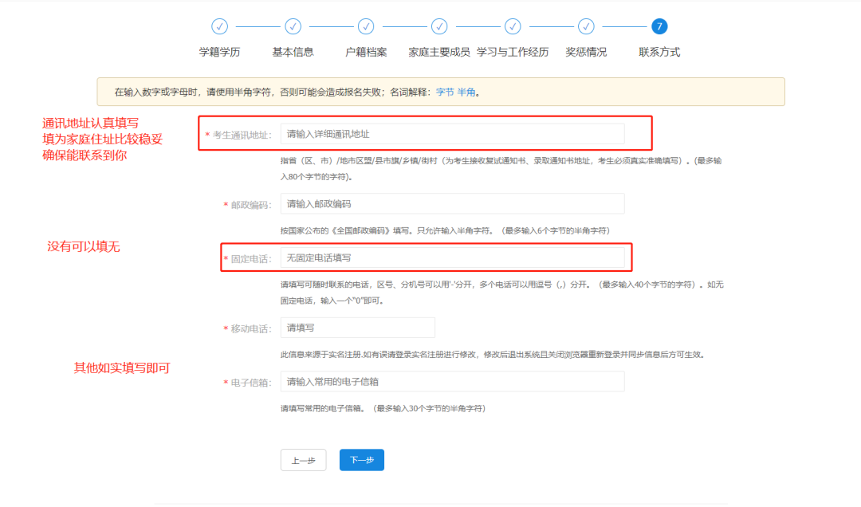Screen dimensions: 861x507
Task: Click the step 7 联系方式 circle icon
Action: click(x=659, y=26)
